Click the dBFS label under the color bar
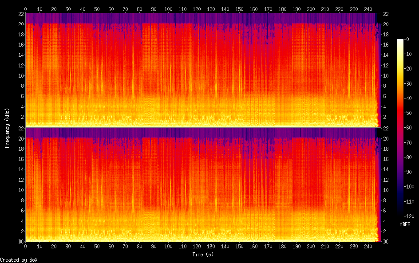 pyautogui.click(x=404, y=224)
